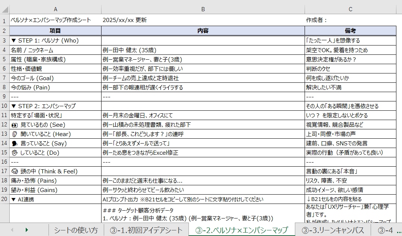Click the cell 例ー「部長、これどうします？」の連呼
The image size is (402, 236).
click(x=203, y=134)
